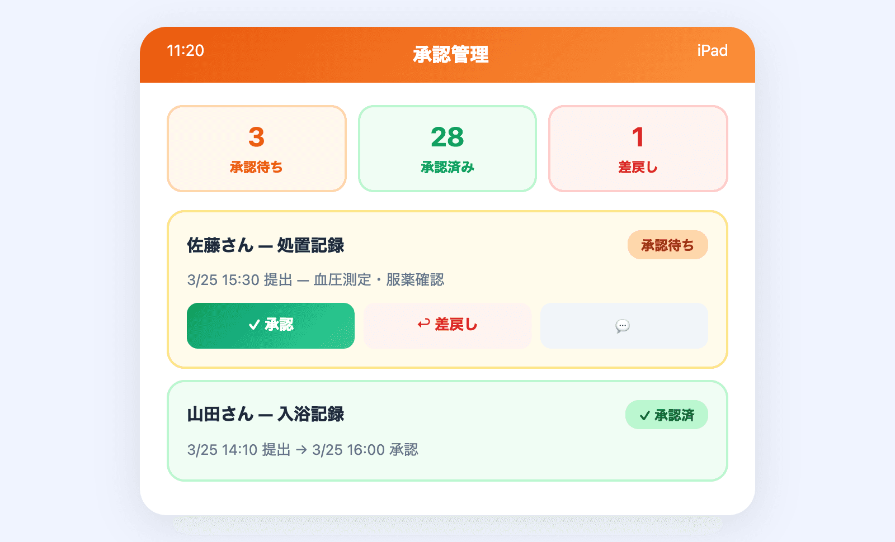Expand Sato's 処置記録 card
The width and height of the screenshot is (895, 542).
447,246
